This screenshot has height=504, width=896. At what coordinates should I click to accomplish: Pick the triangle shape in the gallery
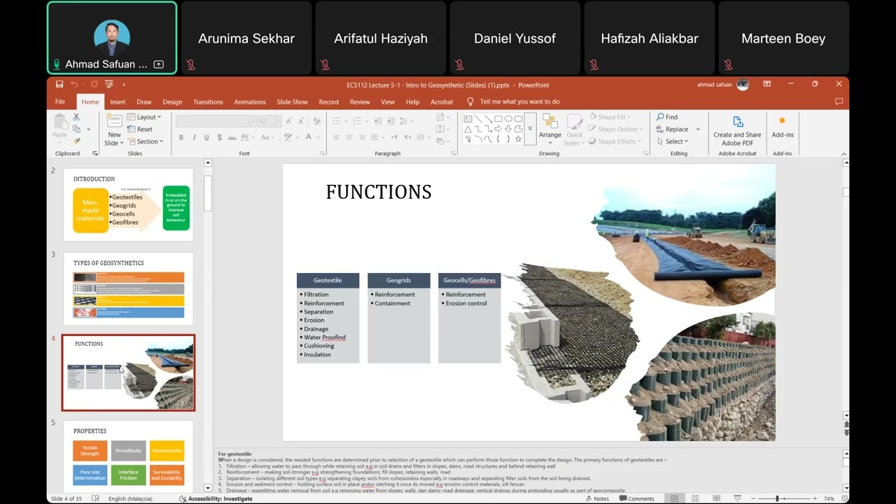[468, 129]
